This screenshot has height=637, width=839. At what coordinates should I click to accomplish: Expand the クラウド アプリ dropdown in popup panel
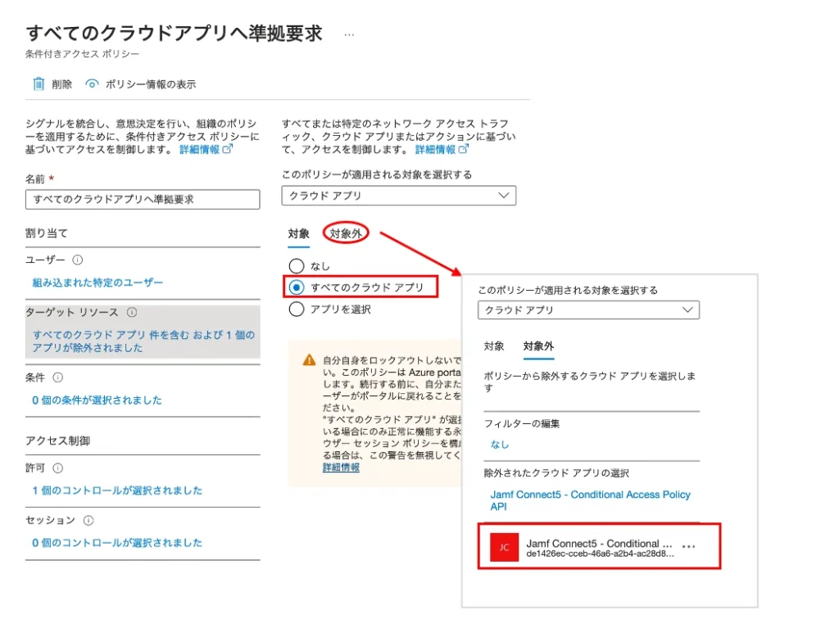pos(588,310)
